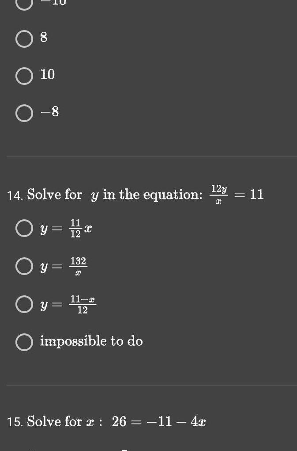297x451 pixels.
Task: Choose the answer y = 132/x
Action: [24, 266]
